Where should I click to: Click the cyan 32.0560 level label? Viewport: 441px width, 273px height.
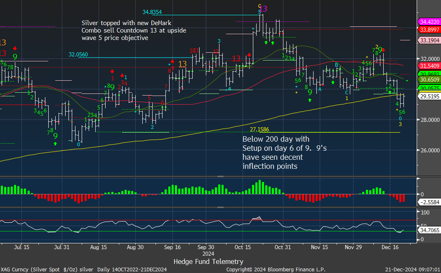coord(78,54)
